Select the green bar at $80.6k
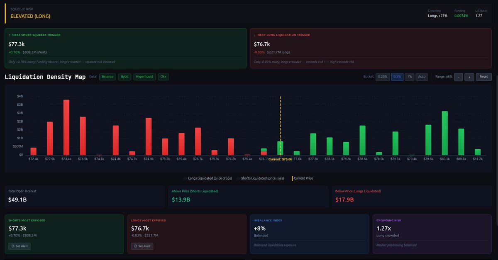 pyautogui.click(x=461, y=142)
